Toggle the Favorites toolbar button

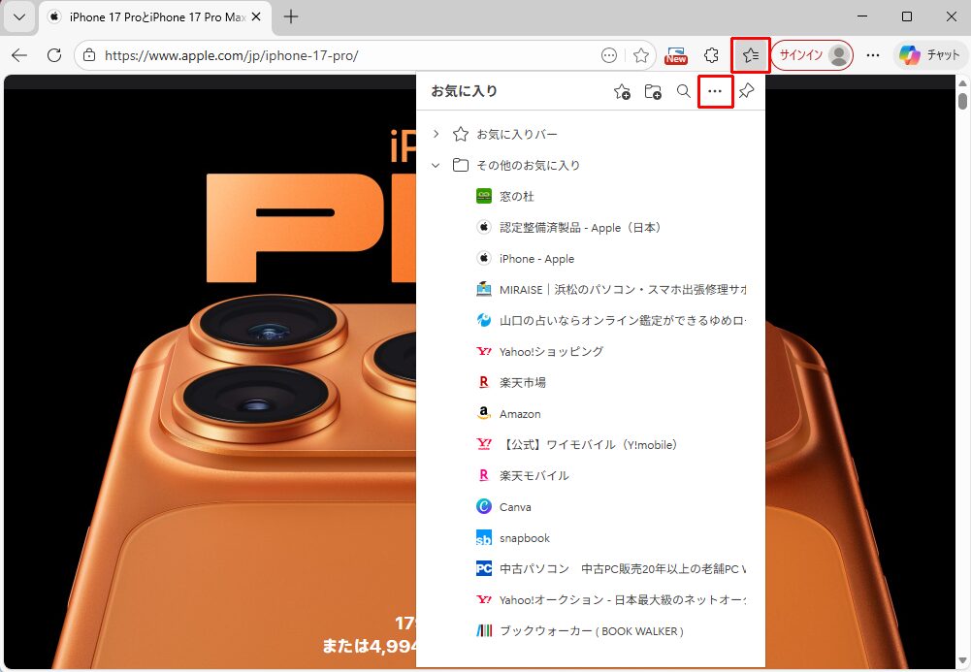[x=750, y=55]
